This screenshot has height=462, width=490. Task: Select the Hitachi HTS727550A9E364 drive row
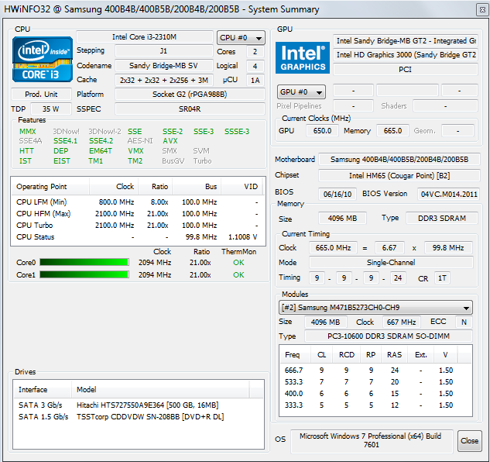pos(139,405)
